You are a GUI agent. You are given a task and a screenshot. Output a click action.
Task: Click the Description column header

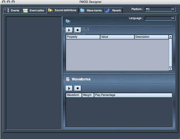pyautogui.click(x=152, y=37)
